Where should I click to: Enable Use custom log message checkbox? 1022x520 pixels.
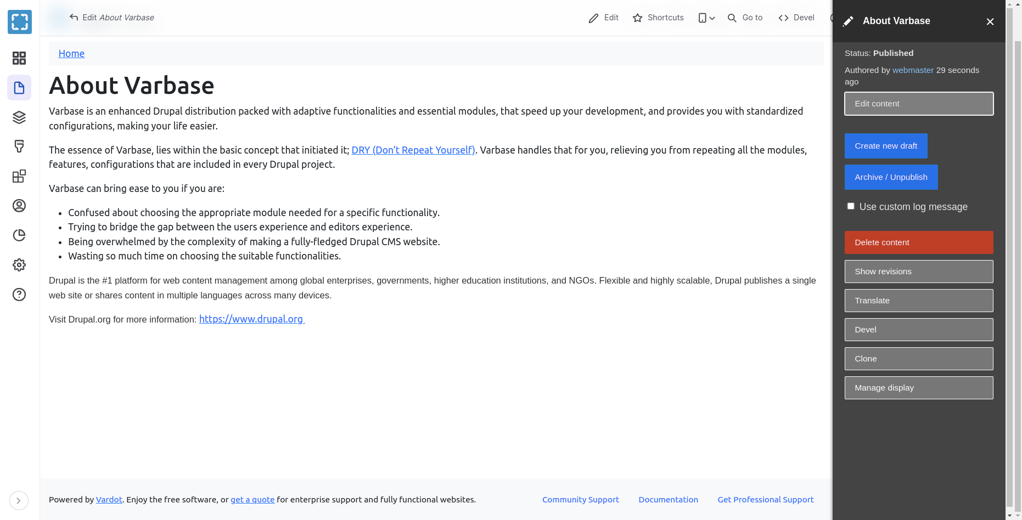(x=851, y=206)
